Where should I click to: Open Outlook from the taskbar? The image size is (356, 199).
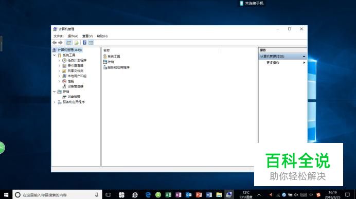(189, 195)
